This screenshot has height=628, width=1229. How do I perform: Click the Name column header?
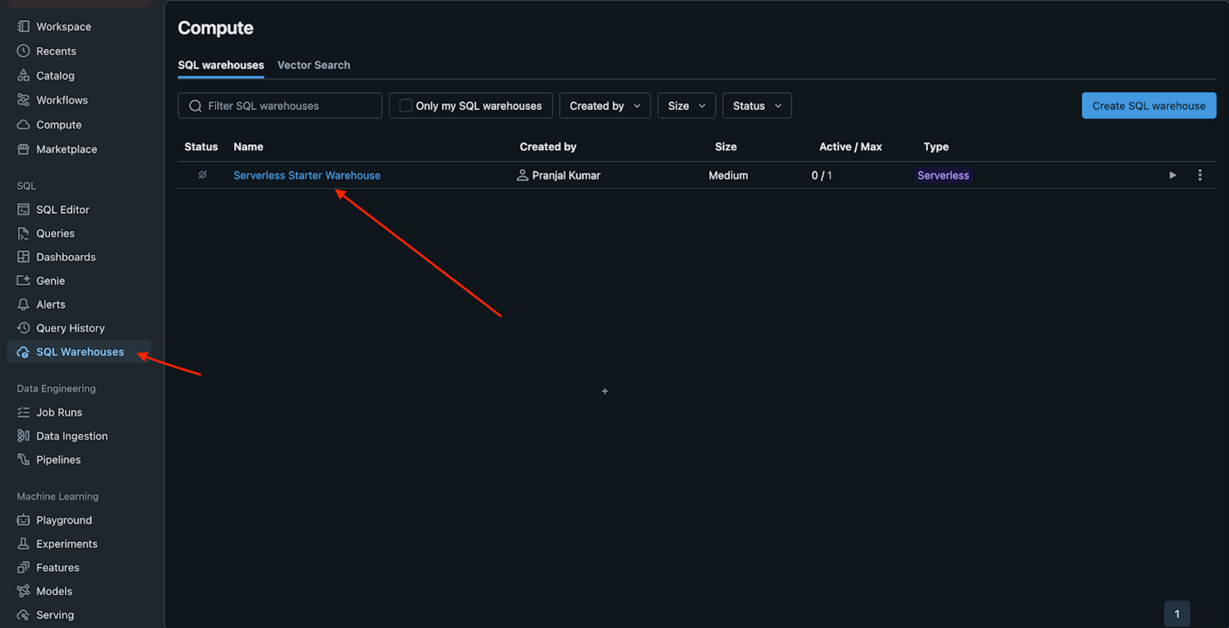click(248, 146)
